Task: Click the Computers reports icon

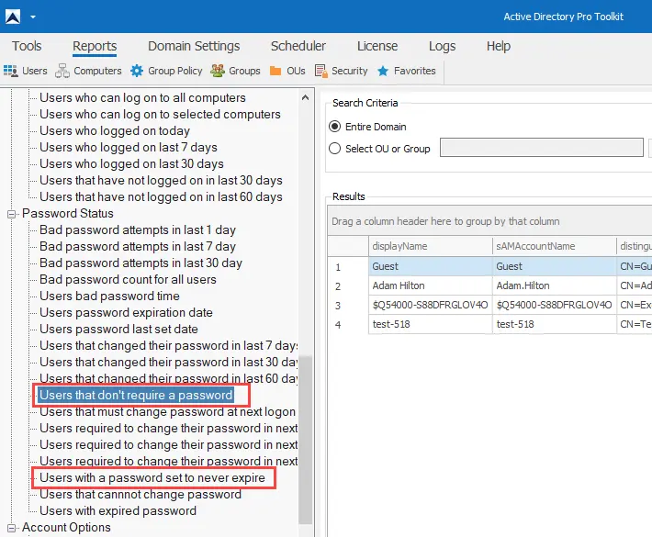Action: 62,71
